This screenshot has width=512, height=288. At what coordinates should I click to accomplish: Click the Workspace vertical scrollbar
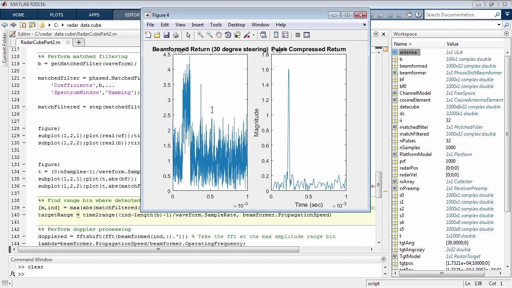(x=508, y=134)
